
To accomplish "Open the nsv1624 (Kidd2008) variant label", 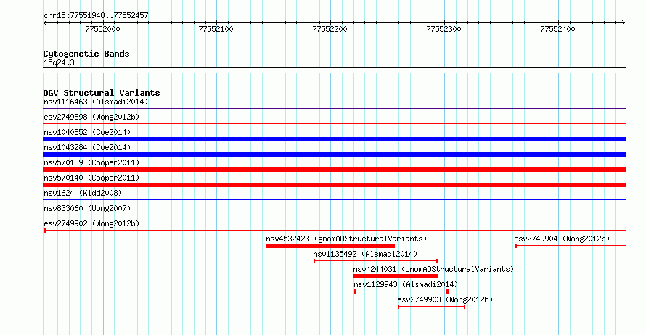I will (83, 193).
